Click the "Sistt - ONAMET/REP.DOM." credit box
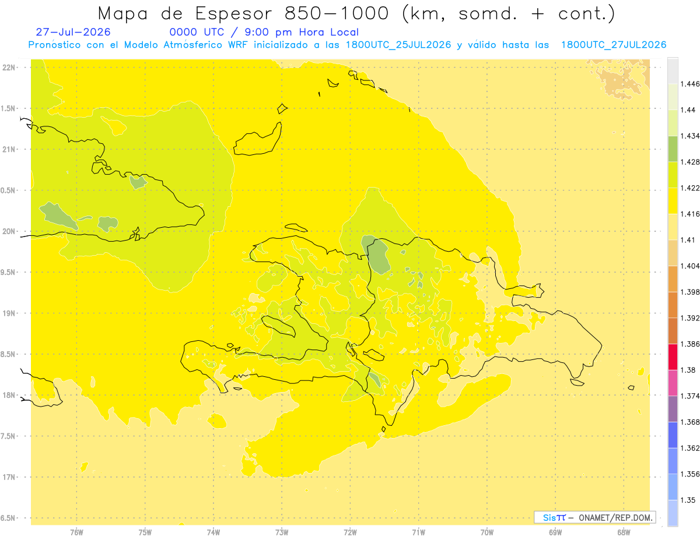Viewport: 700px width, 540px height. click(x=594, y=517)
